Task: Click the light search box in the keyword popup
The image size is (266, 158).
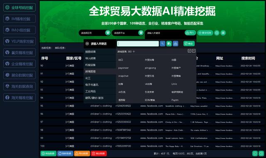Action: point(138,44)
